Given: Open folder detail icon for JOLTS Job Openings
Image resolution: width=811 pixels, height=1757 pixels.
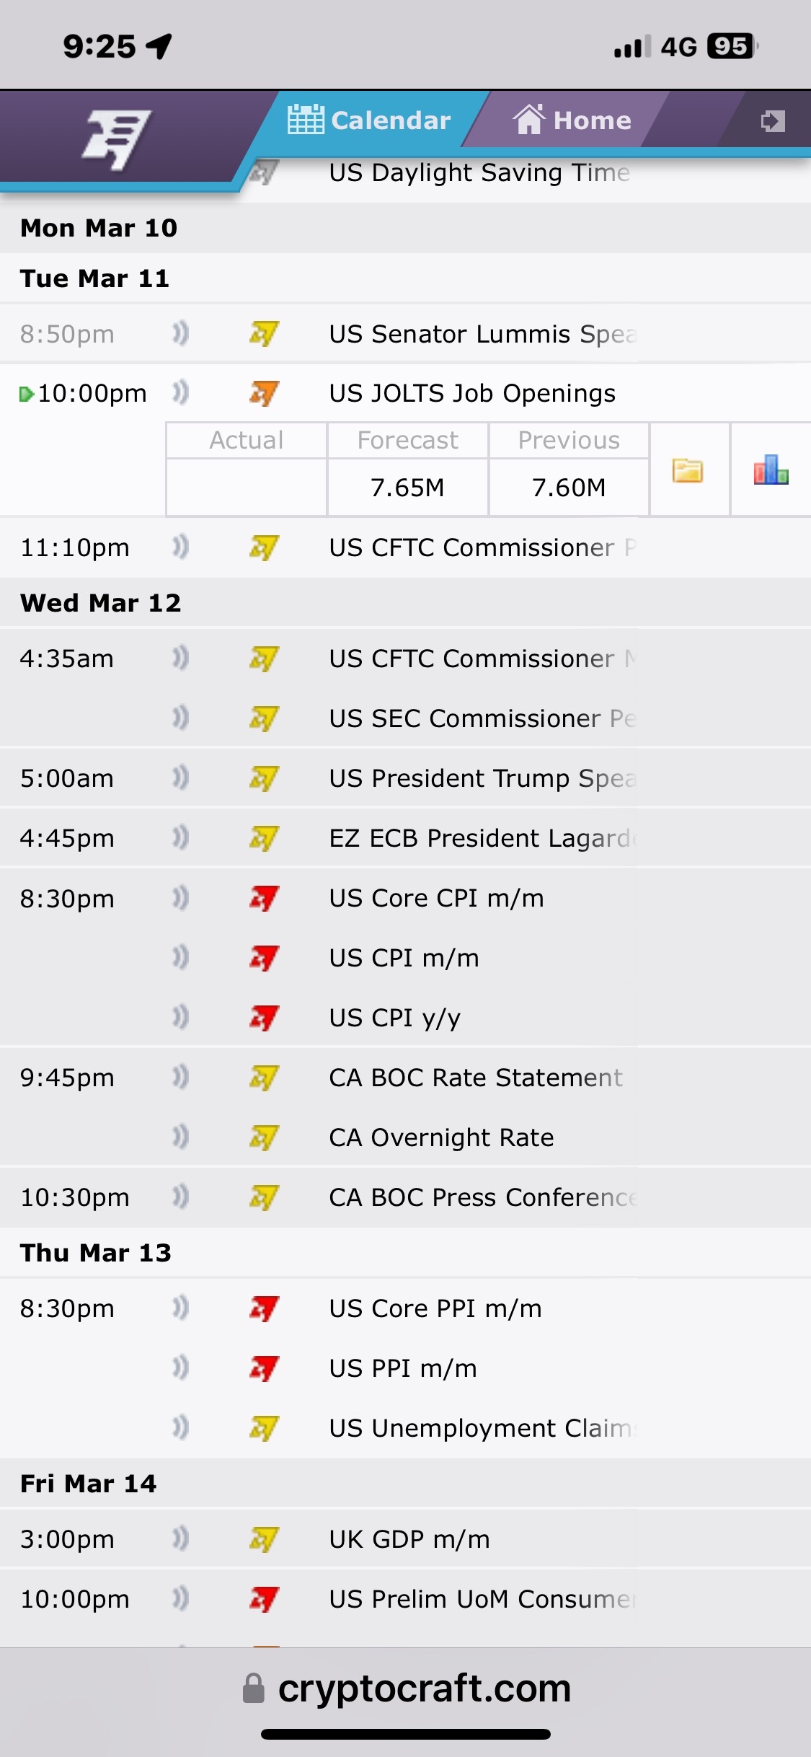Looking at the screenshot, I should 688,471.
